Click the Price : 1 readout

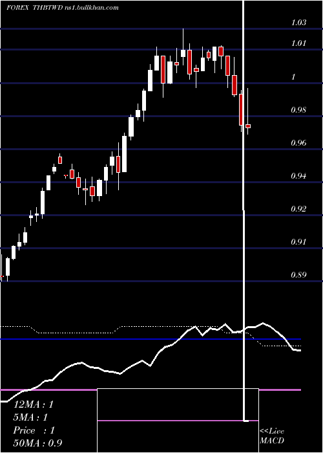pyautogui.click(x=34, y=430)
